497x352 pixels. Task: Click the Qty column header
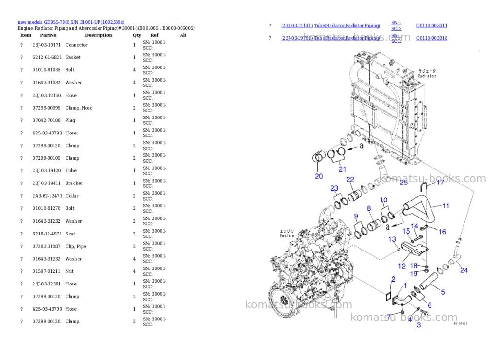[x=137, y=35]
